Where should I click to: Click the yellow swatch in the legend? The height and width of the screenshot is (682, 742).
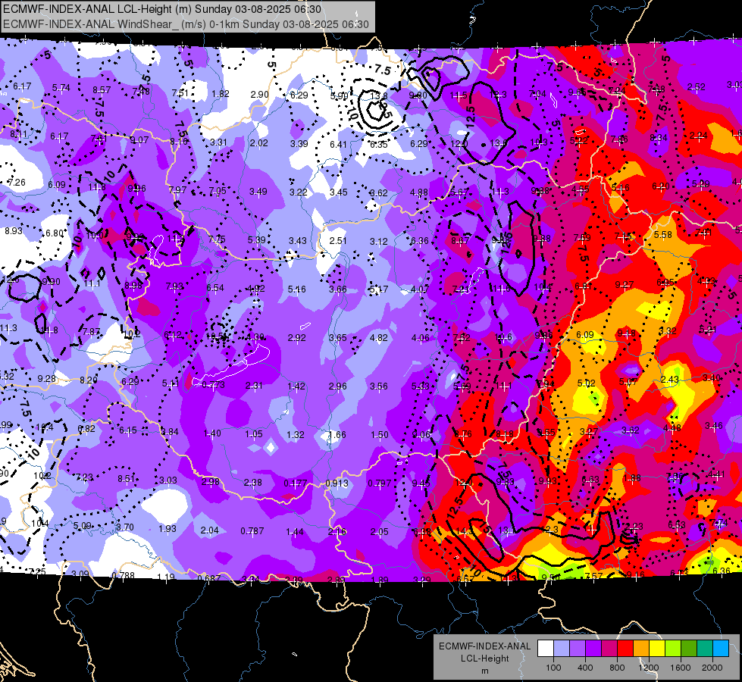pyautogui.click(x=657, y=649)
